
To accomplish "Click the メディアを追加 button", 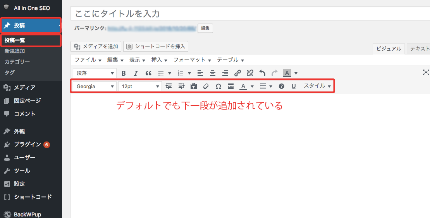I will click(x=96, y=46).
